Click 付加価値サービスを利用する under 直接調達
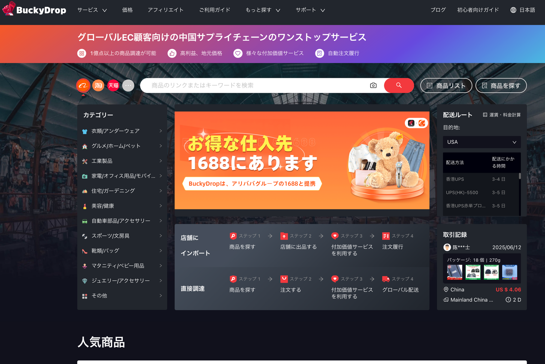545x364 pixels. pos(352,293)
